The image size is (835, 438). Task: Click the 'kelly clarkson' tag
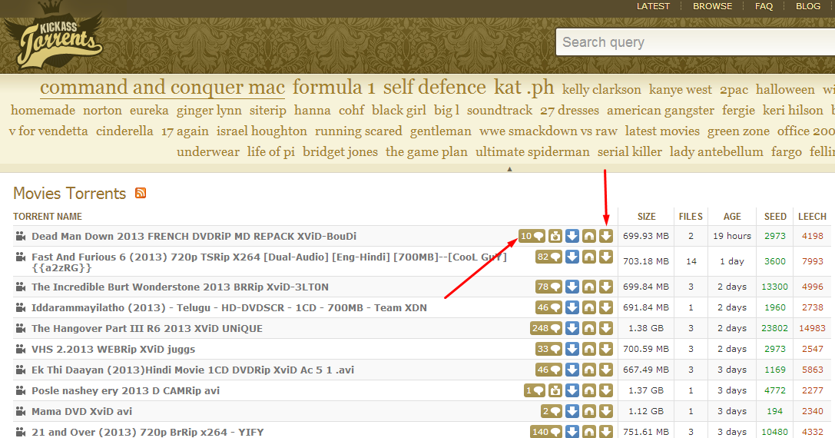601,89
